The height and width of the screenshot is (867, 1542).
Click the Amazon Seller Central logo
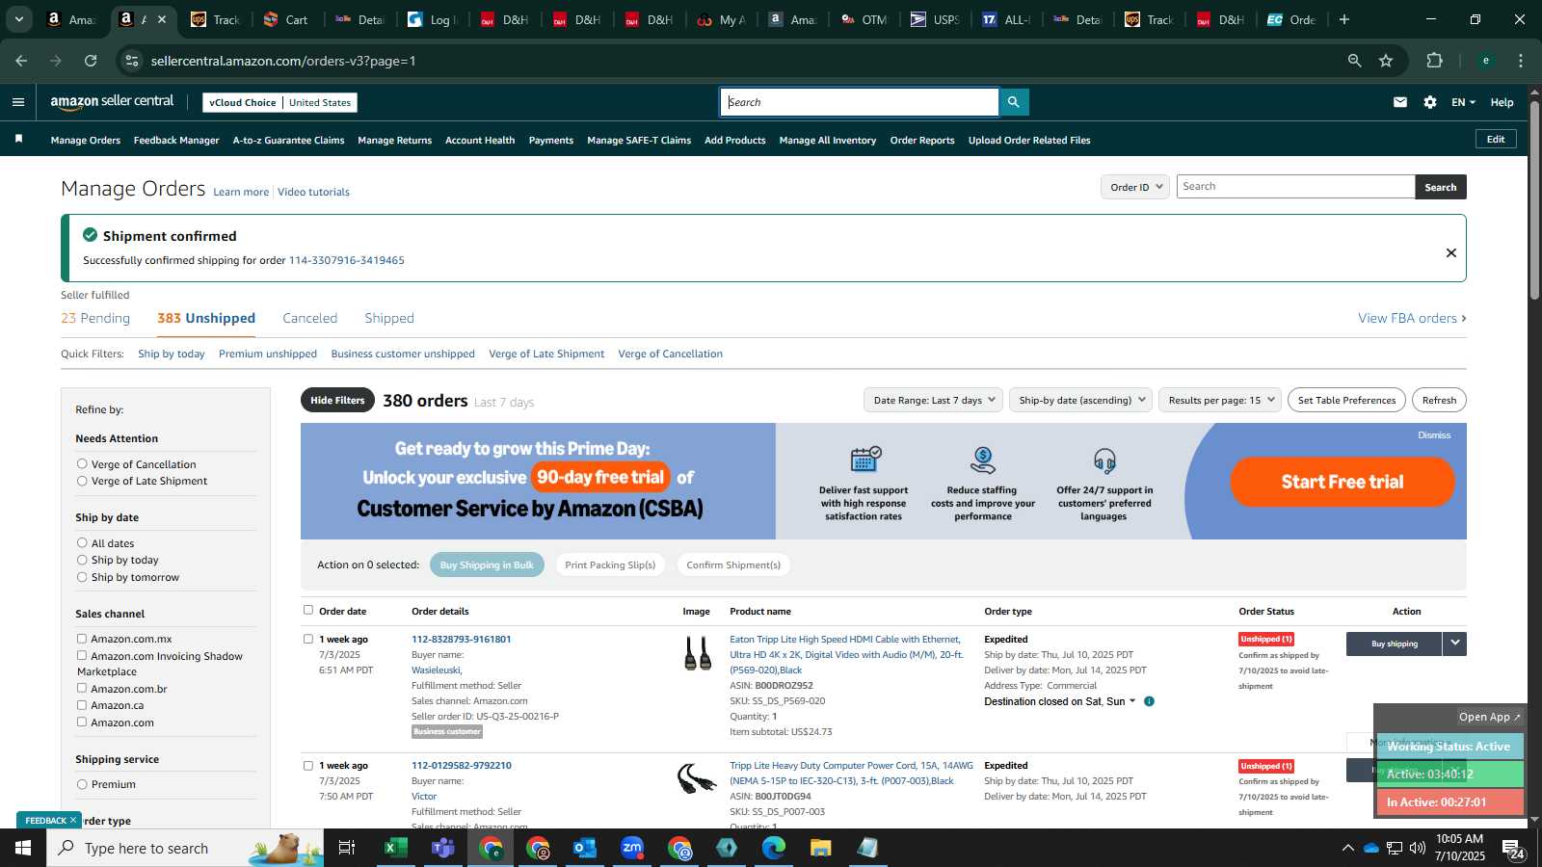pyautogui.click(x=112, y=101)
